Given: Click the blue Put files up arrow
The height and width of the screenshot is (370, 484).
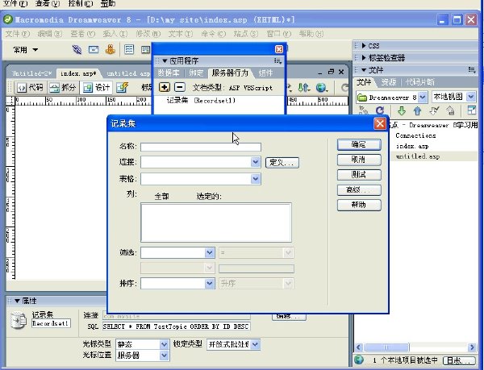Looking at the screenshot, I should (x=417, y=110).
